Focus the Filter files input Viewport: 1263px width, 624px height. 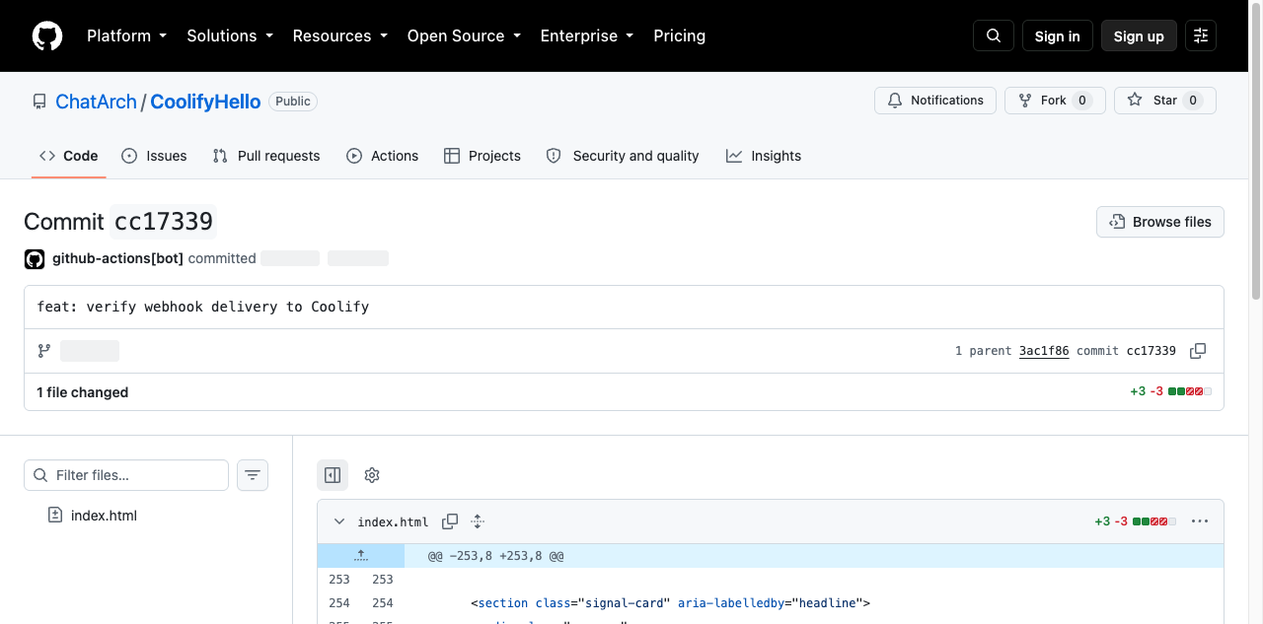[x=126, y=475]
